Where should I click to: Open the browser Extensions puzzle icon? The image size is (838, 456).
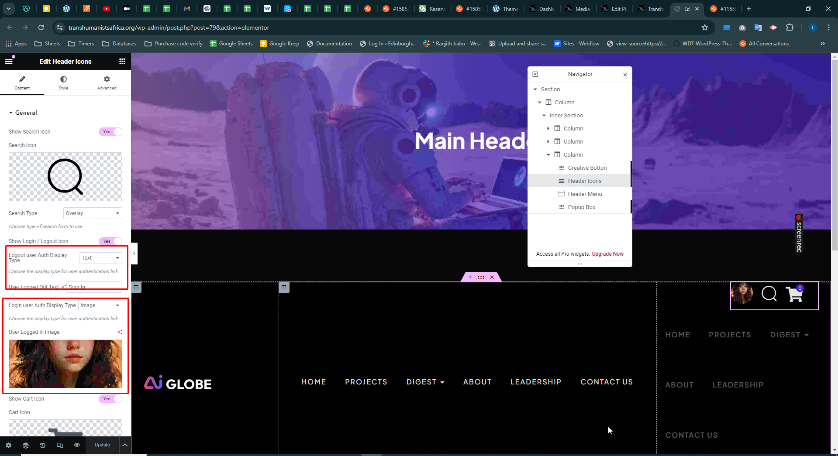[790, 27]
